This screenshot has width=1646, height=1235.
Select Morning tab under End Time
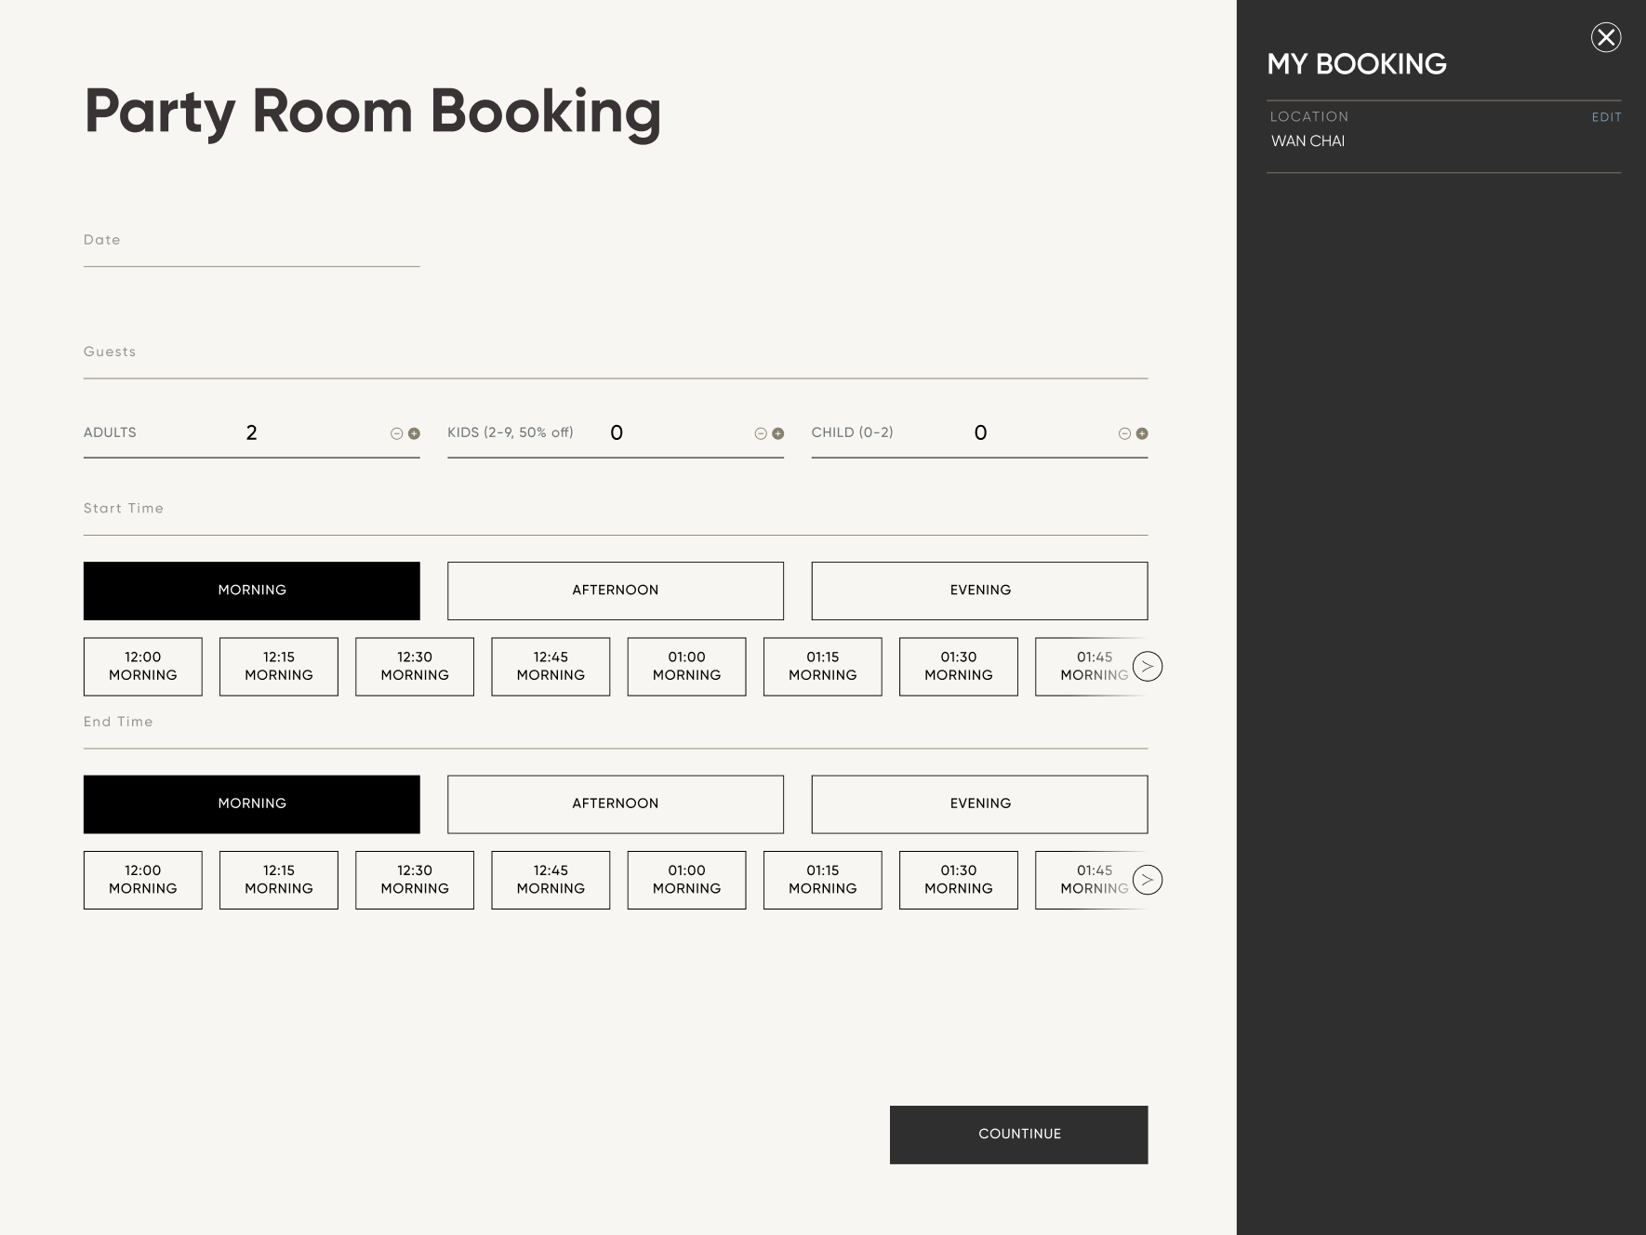[x=252, y=804]
